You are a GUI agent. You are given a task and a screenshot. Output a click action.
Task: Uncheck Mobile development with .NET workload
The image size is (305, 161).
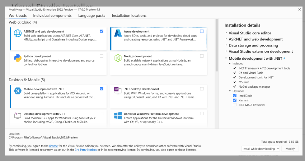(102, 89)
